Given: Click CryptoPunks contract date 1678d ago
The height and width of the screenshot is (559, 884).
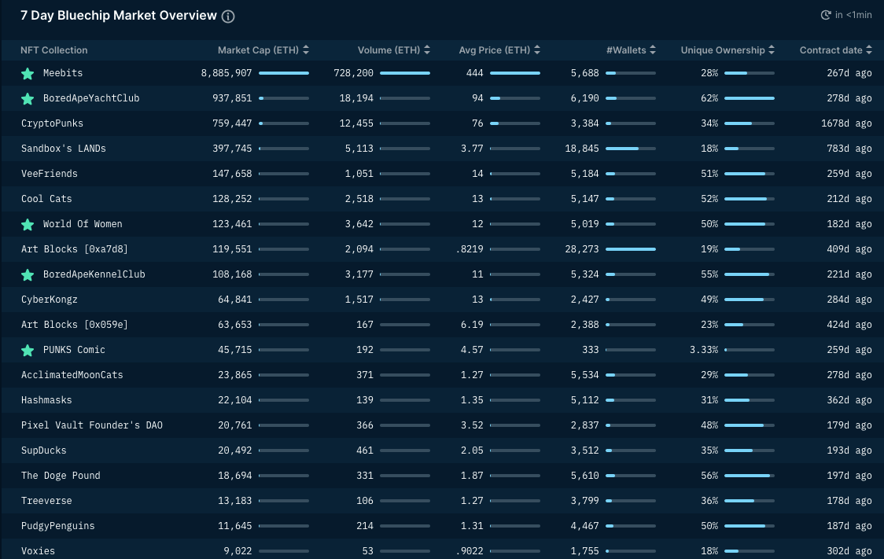Looking at the screenshot, I should click(x=846, y=123).
